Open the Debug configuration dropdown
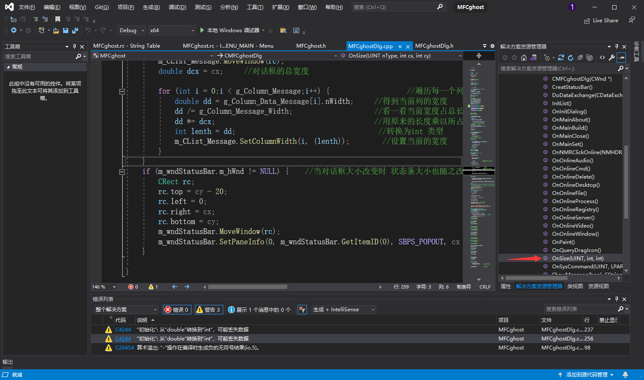 click(x=132, y=30)
